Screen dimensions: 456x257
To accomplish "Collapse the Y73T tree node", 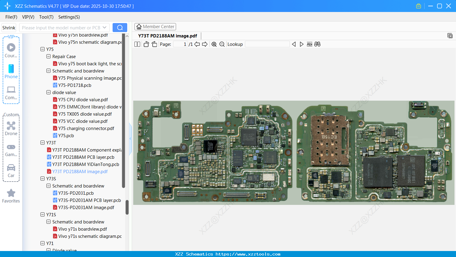I will click(43, 143).
